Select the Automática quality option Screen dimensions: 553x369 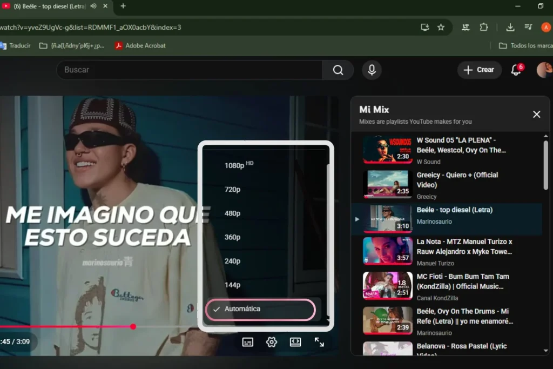pos(260,309)
